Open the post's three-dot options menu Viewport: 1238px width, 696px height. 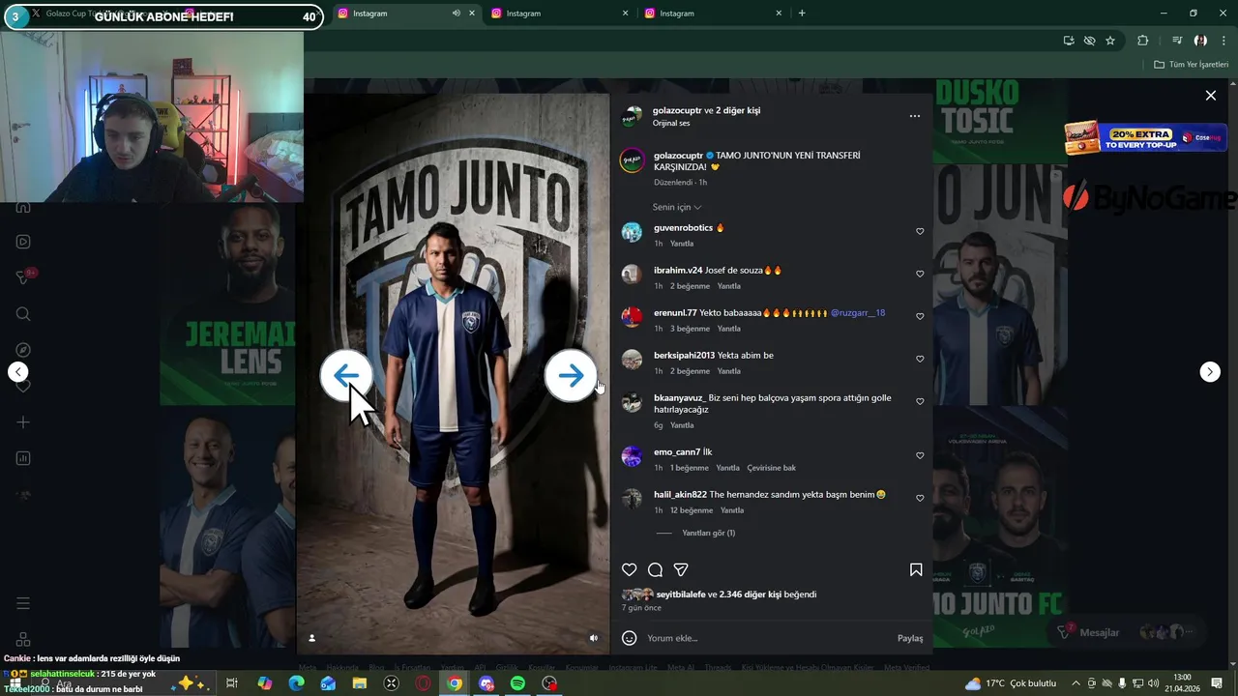click(x=914, y=116)
